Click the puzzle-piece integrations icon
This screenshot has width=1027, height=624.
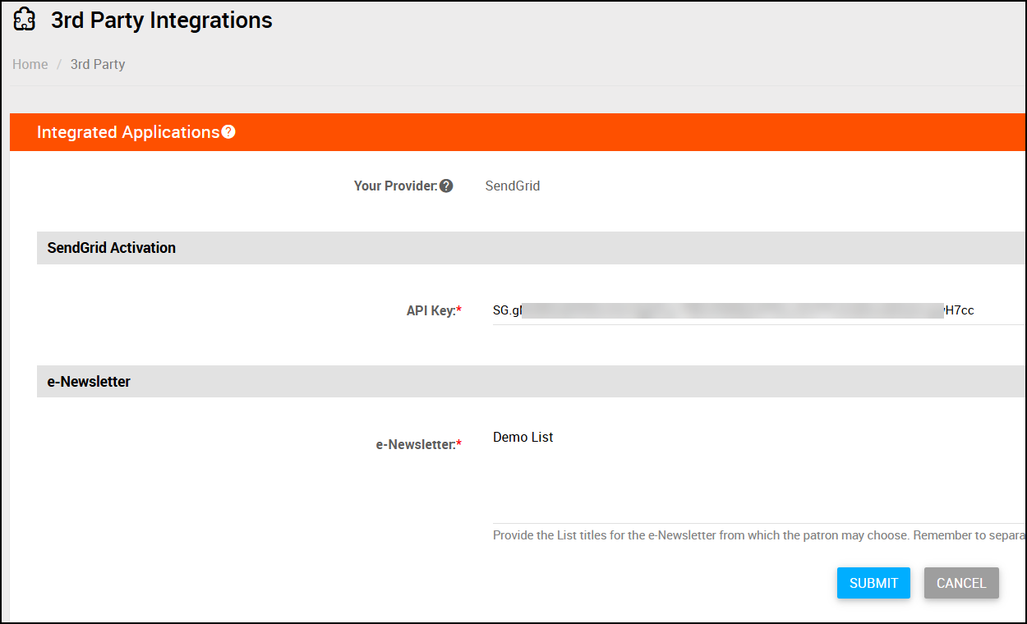point(25,20)
